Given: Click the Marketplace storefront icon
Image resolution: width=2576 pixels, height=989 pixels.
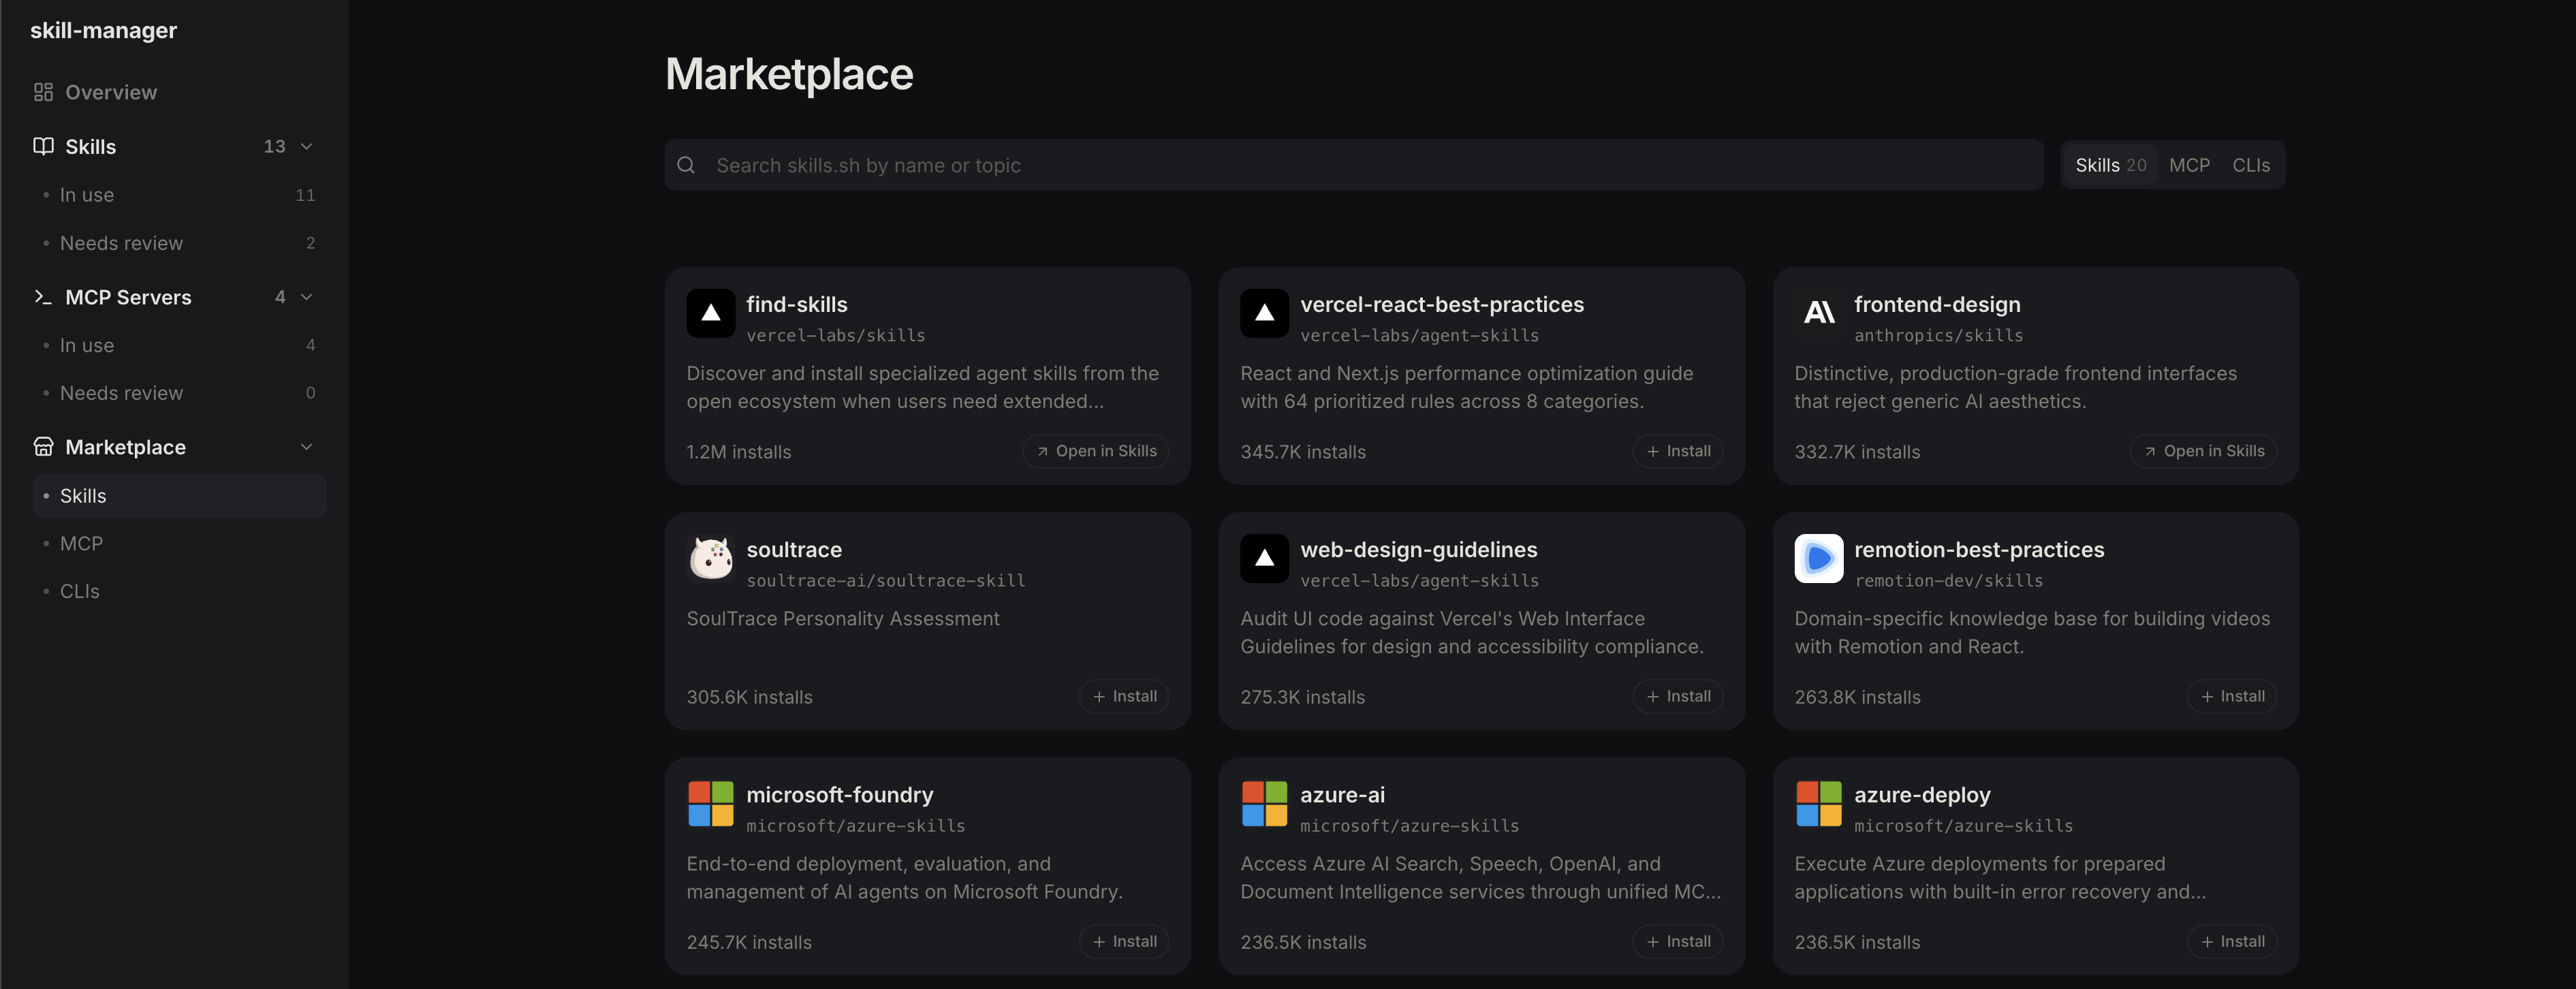Looking at the screenshot, I should click(x=43, y=447).
